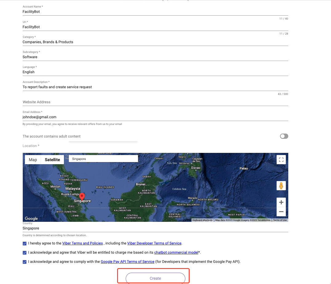331x284 pixels.
Task: Open Viber Developer Terms of Service link
Action: [x=154, y=243]
